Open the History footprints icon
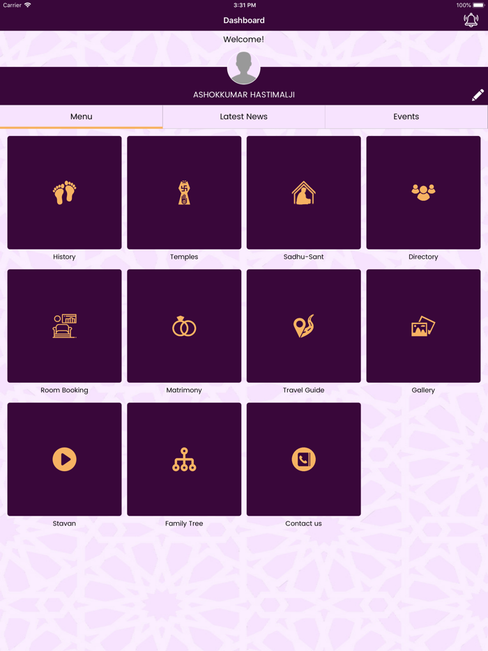The height and width of the screenshot is (651, 488). point(64,192)
